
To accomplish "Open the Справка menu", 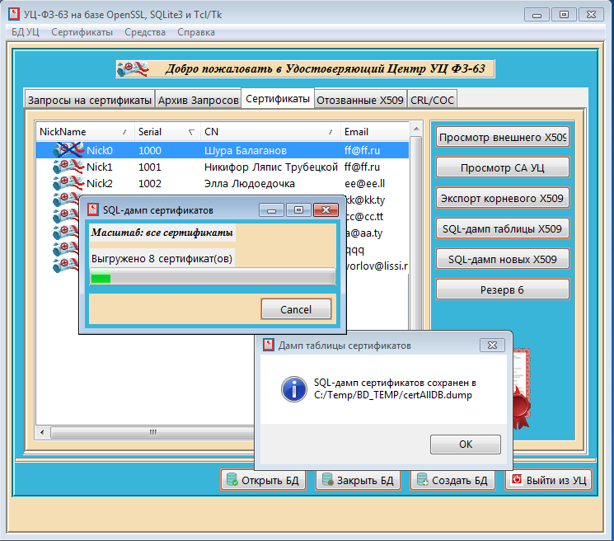I will click(195, 32).
